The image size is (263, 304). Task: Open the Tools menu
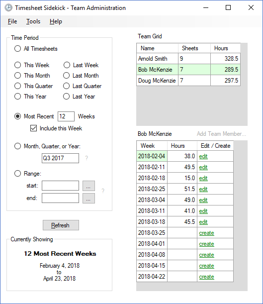pos(33,21)
